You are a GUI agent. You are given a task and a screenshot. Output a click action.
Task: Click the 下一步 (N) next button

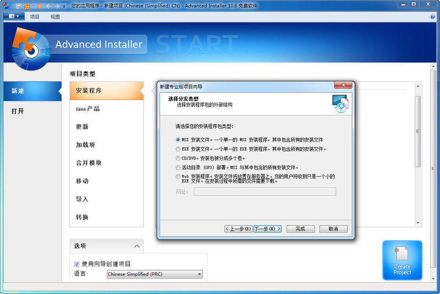click(x=267, y=229)
